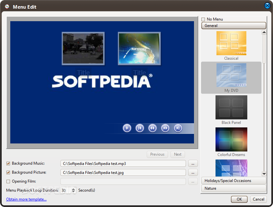The image size is (273, 207).
Task: Increase the loop duration with the up arrow
Action: (74, 189)
